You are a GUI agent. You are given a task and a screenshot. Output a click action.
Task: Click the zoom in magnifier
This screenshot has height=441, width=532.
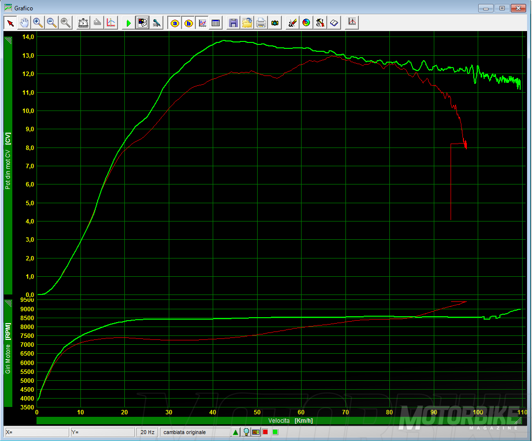coord(38,23)
